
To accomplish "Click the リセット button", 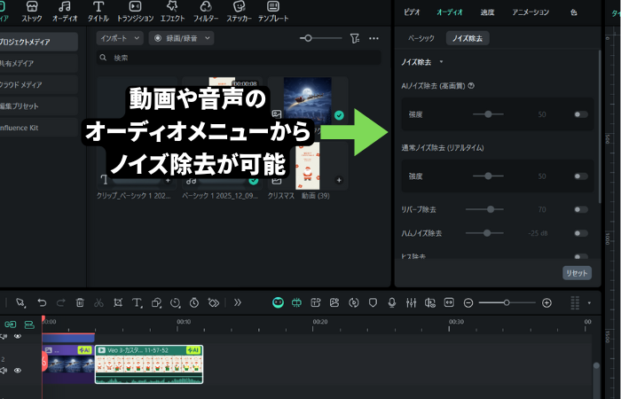I will coord(577,273).
